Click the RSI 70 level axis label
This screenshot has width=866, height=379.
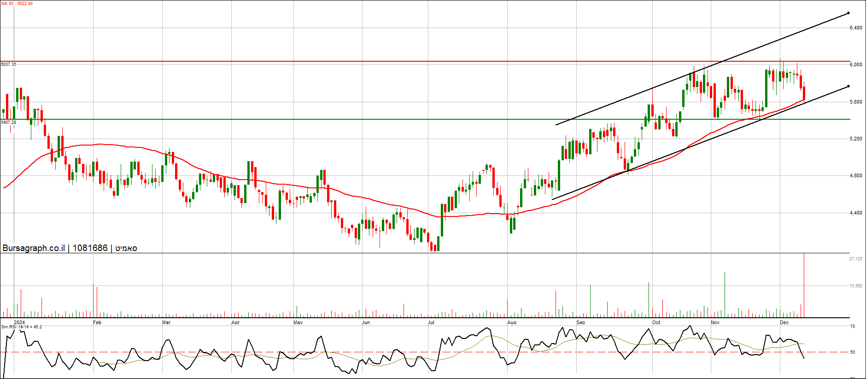pos(853,327)
